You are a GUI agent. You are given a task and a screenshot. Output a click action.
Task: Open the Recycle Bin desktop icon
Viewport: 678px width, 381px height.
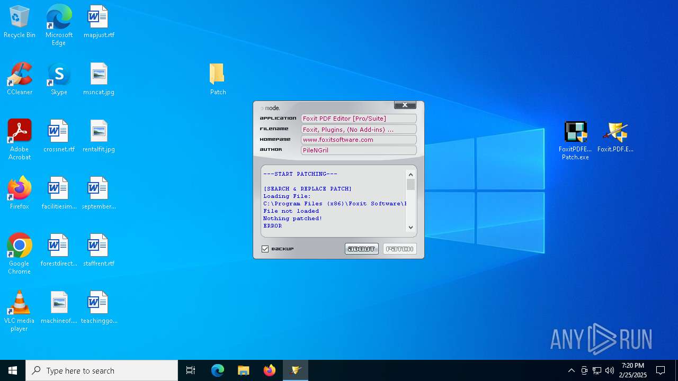click(19, 22)
